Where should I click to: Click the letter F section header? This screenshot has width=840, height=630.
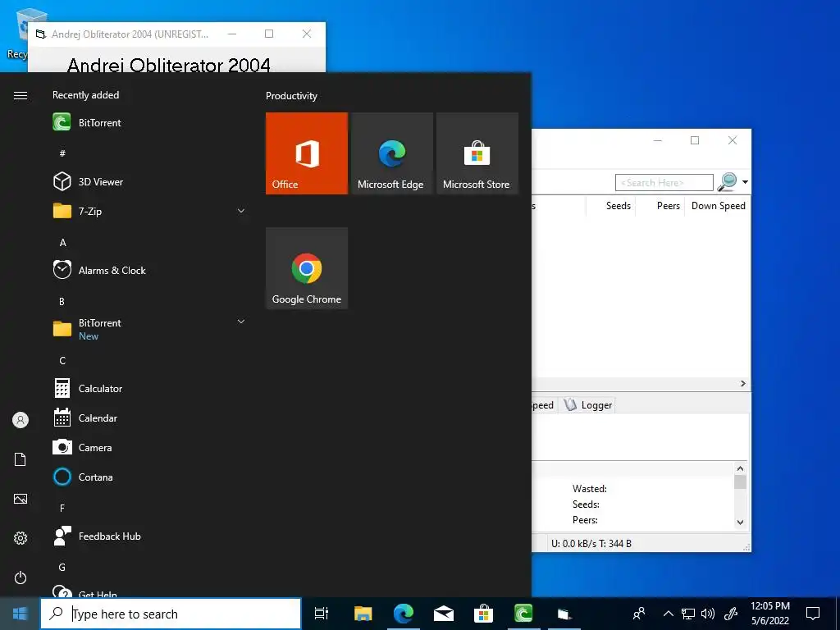(x=62, y=508)
